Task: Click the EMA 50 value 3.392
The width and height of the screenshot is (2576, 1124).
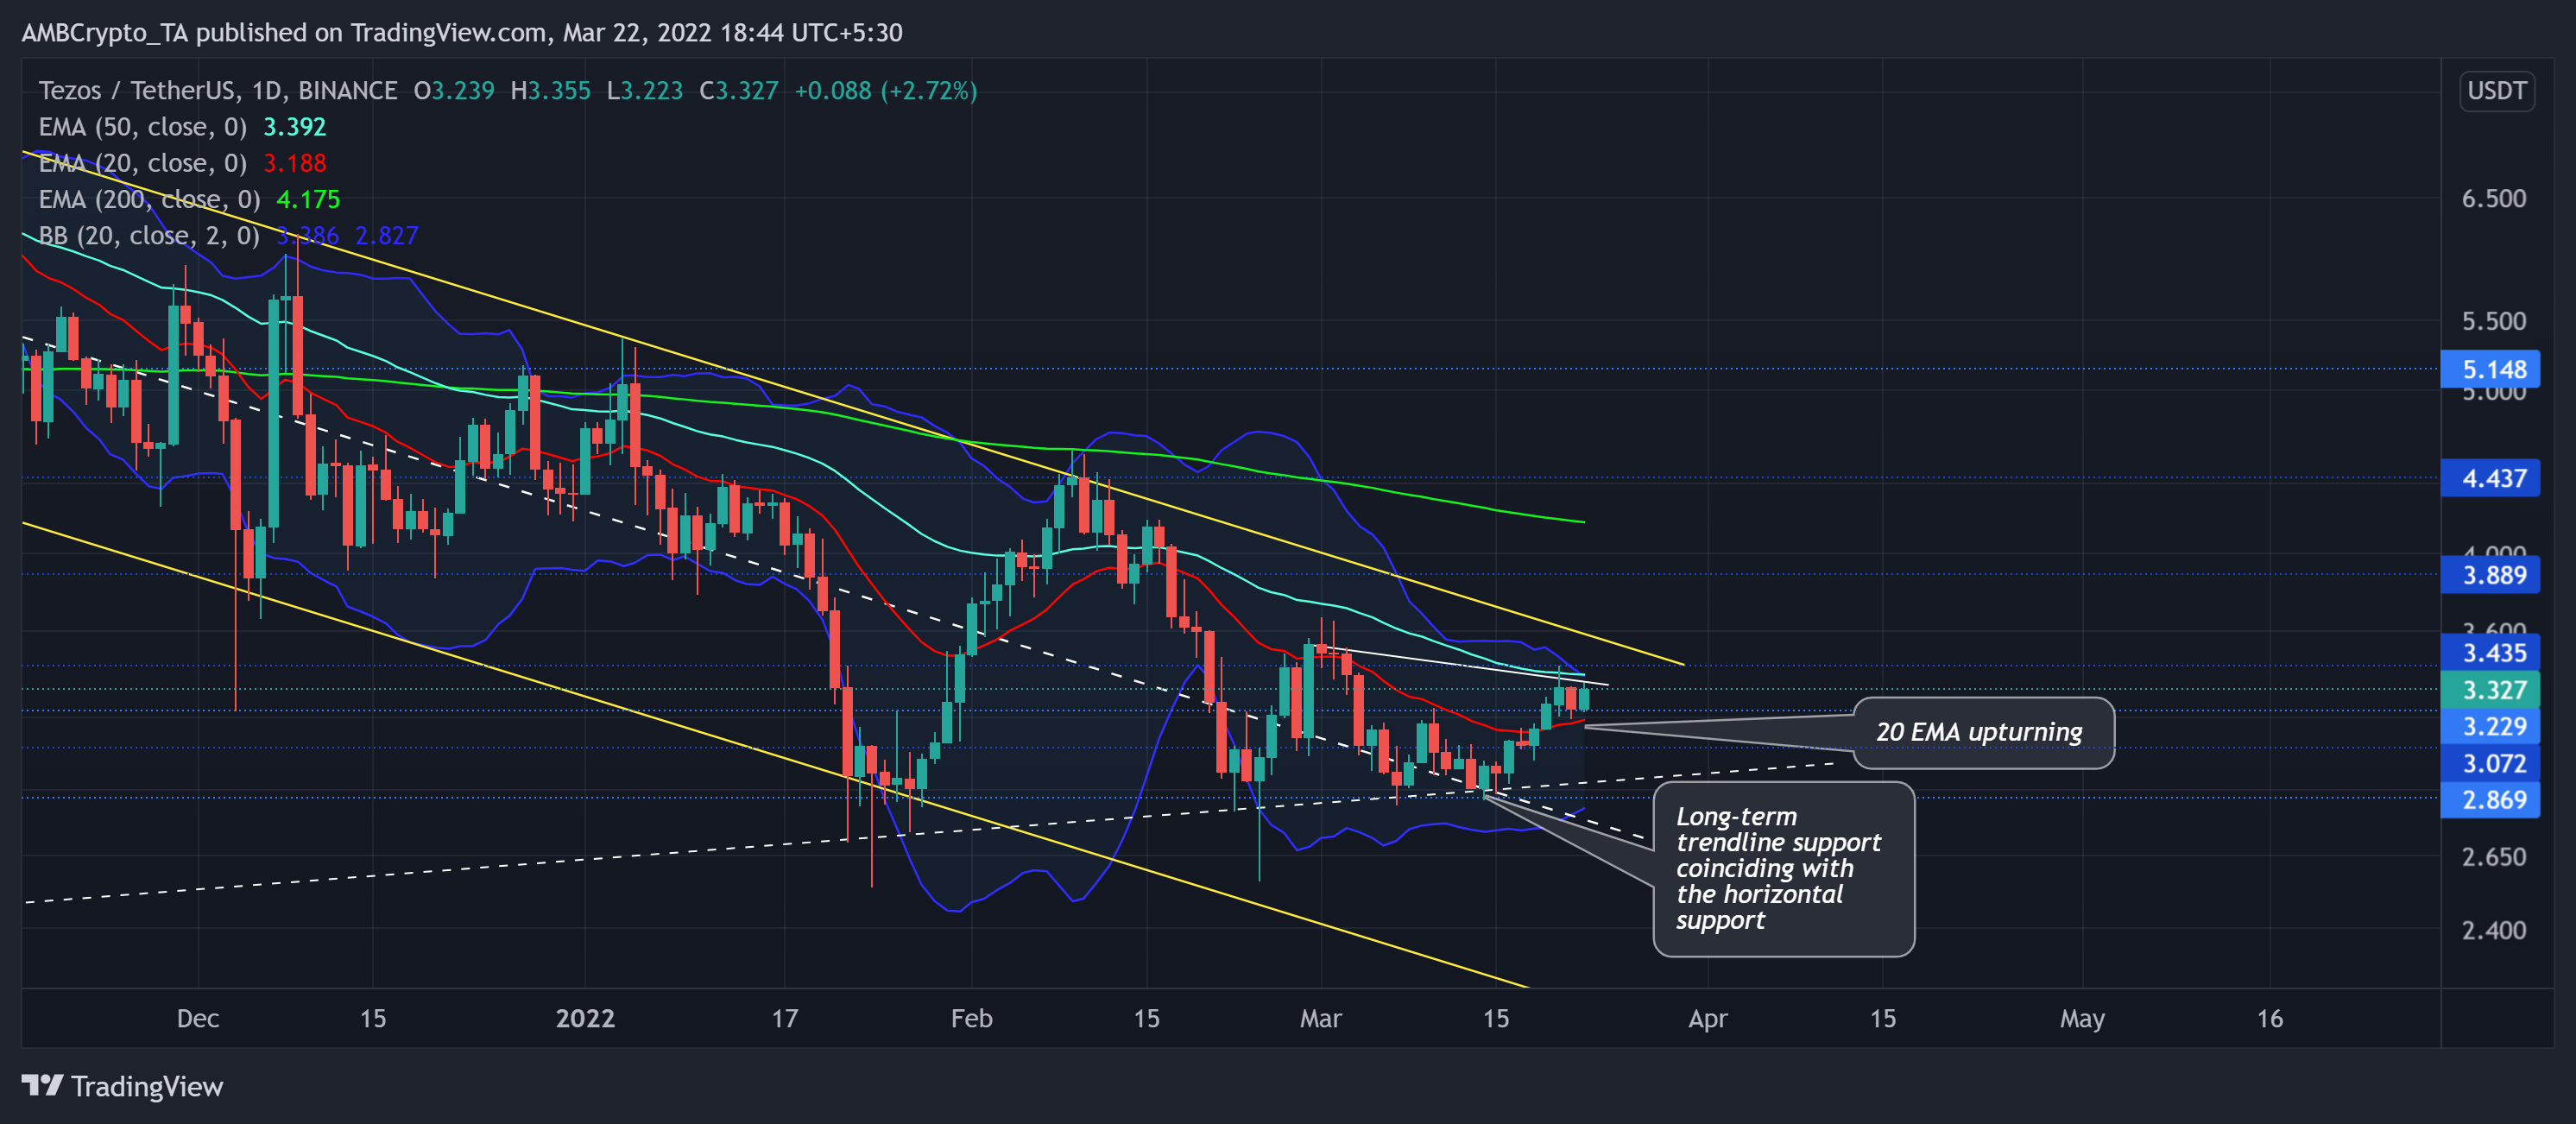Action: (295, 127)
